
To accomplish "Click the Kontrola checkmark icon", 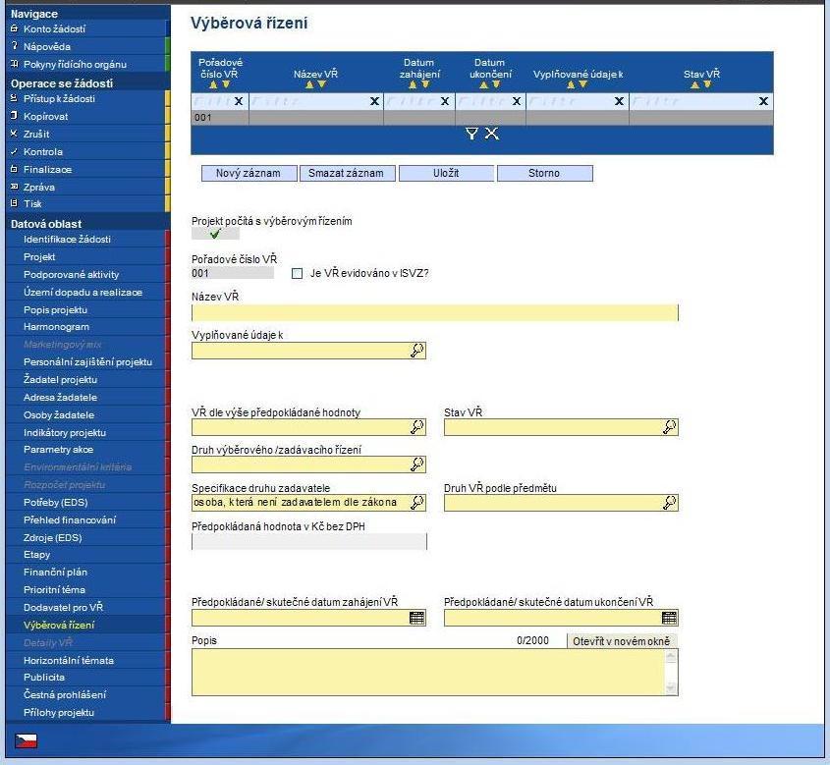I will click(15, 151).
